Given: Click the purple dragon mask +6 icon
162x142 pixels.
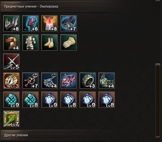Looking at the screenshot, I should pos(30,24).
